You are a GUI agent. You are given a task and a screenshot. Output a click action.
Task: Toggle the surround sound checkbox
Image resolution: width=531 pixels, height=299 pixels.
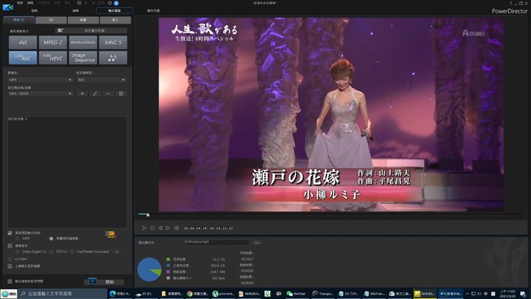pyautogui.click(x=10, y=246)
